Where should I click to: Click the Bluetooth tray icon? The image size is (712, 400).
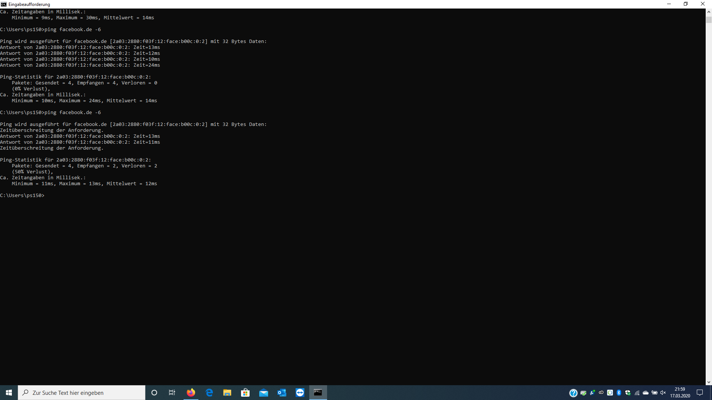click(619, 393)
